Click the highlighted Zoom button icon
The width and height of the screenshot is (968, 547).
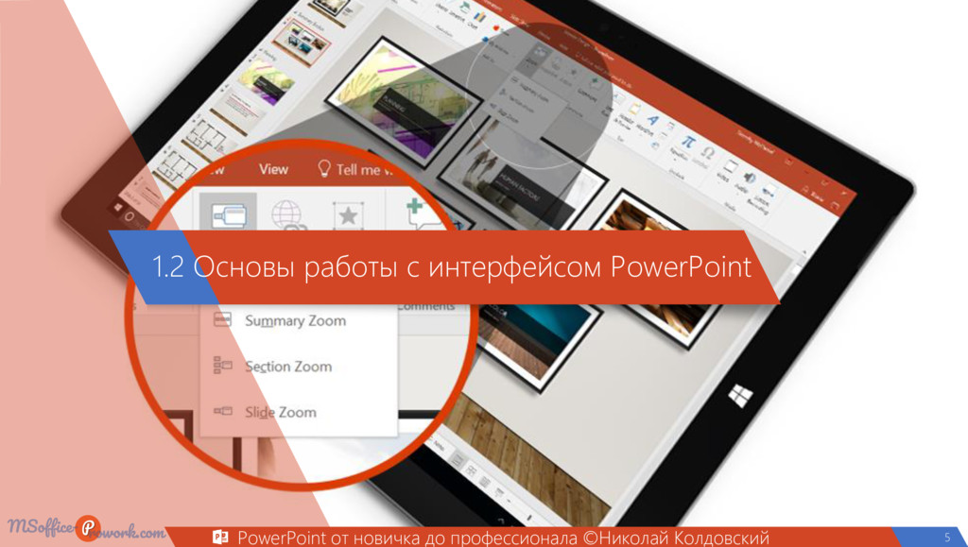click(x=229, y=214)
